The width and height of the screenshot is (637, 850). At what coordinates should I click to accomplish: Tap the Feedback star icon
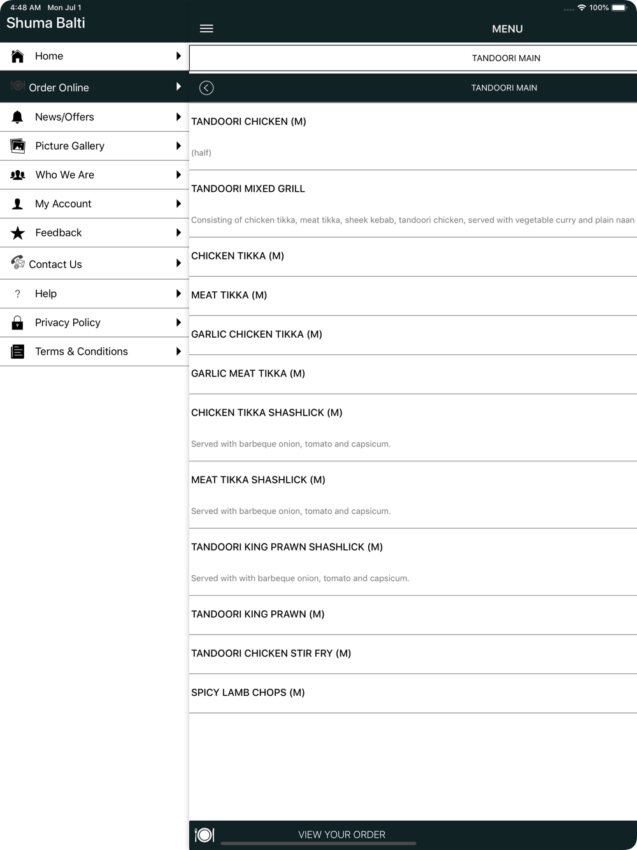tap(18, 233)
